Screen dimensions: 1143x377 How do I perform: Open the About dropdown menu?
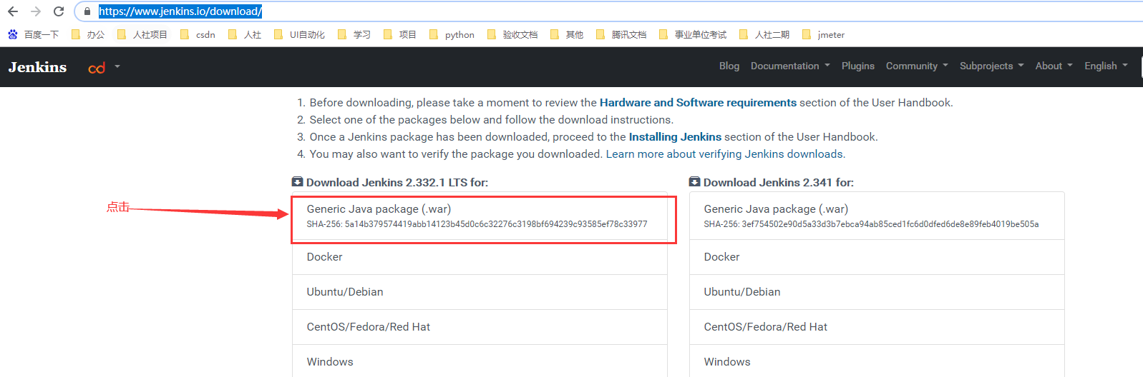tap(1054, 66)
